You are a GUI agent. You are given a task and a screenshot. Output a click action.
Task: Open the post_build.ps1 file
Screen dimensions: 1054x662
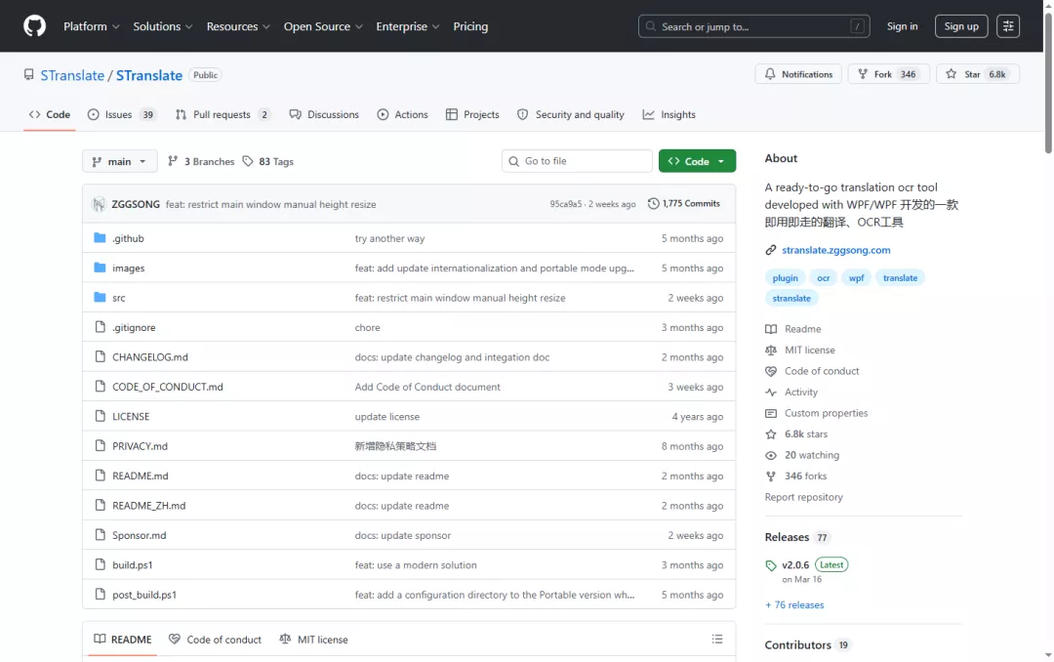click(x=143, y=595)
